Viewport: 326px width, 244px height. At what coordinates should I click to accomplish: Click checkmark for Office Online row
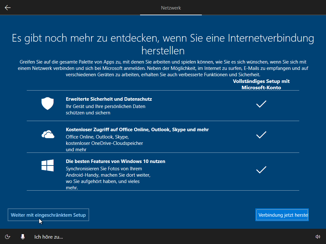click(261, 135)
